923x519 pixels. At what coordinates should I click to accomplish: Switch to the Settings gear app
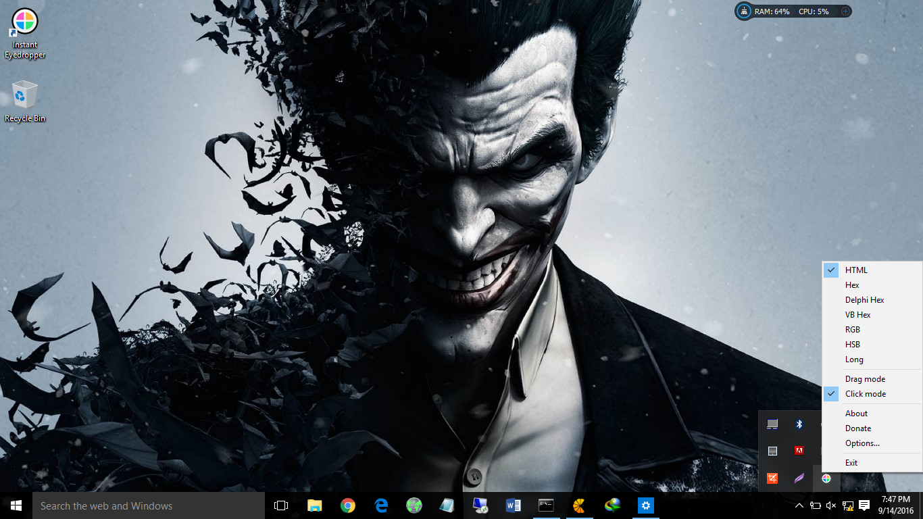(x=646, y=505)
